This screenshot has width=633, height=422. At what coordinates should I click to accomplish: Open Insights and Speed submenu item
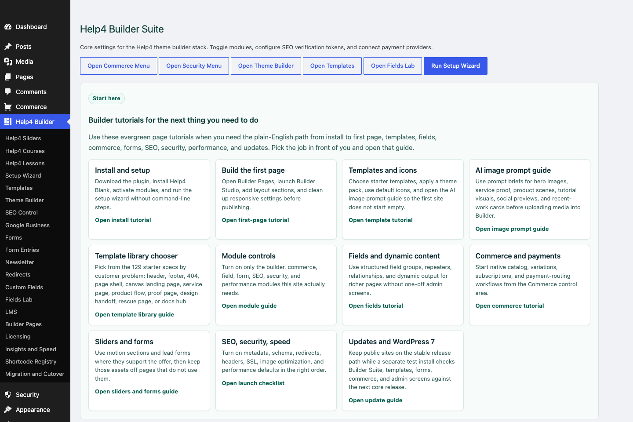(x=31, y=349)
